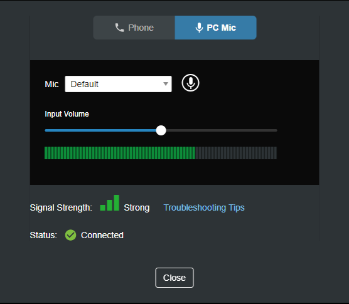349x304 pixels.
Task: Click the microphone icon in PC Mic tab
Action: pyautogui.click(x=199, y=28)
